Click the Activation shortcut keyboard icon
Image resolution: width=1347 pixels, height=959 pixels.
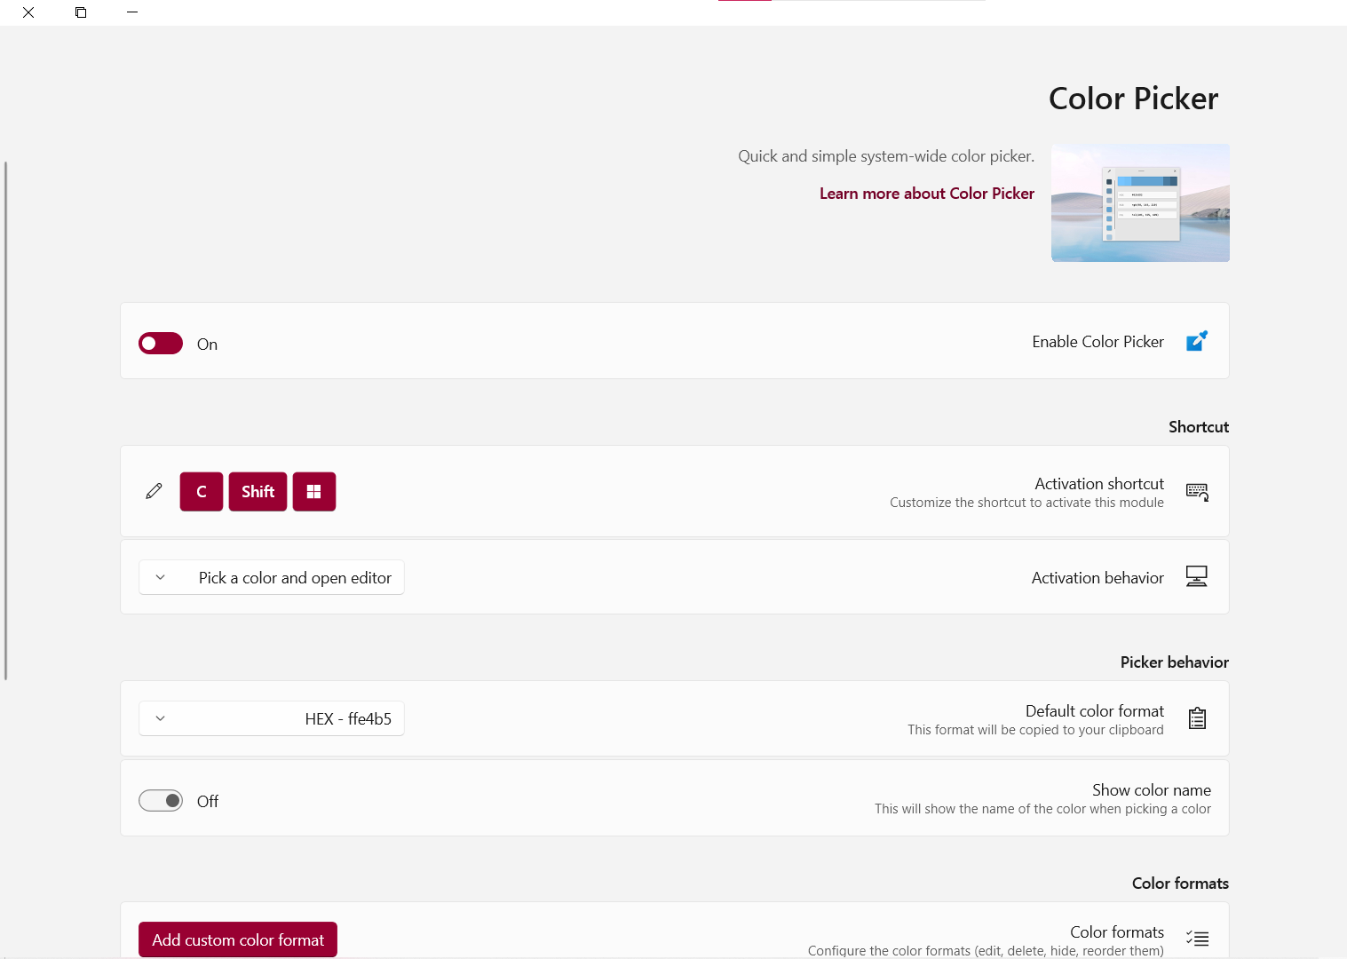pos(1197,492)
